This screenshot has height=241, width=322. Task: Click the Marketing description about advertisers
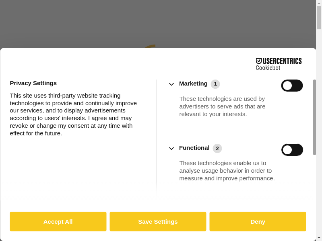pyautogui.click(x=222, y=106)
